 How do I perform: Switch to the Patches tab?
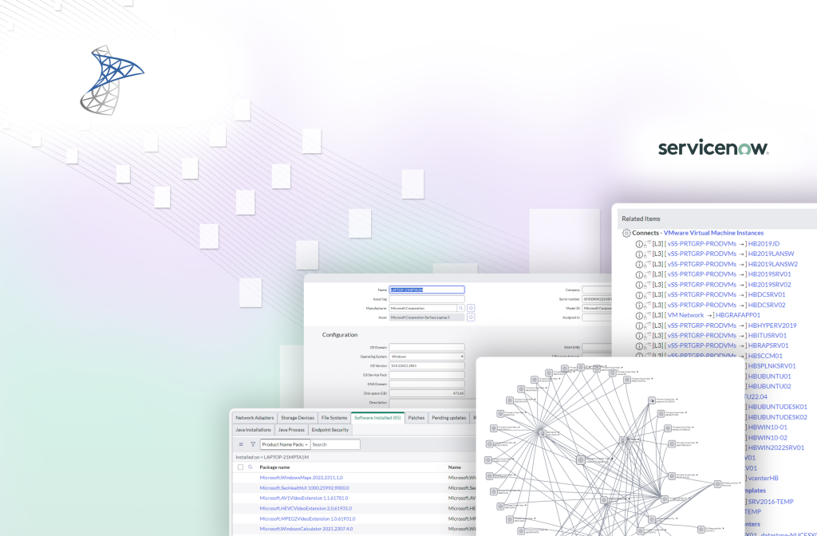click(416, 418)
